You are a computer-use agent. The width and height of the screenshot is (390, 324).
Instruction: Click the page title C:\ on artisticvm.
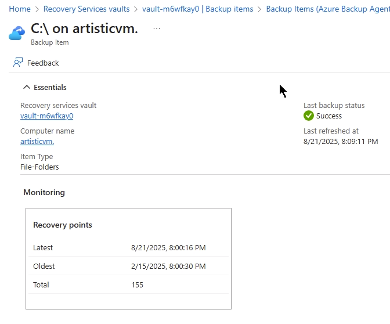click(x=84, y=28)
